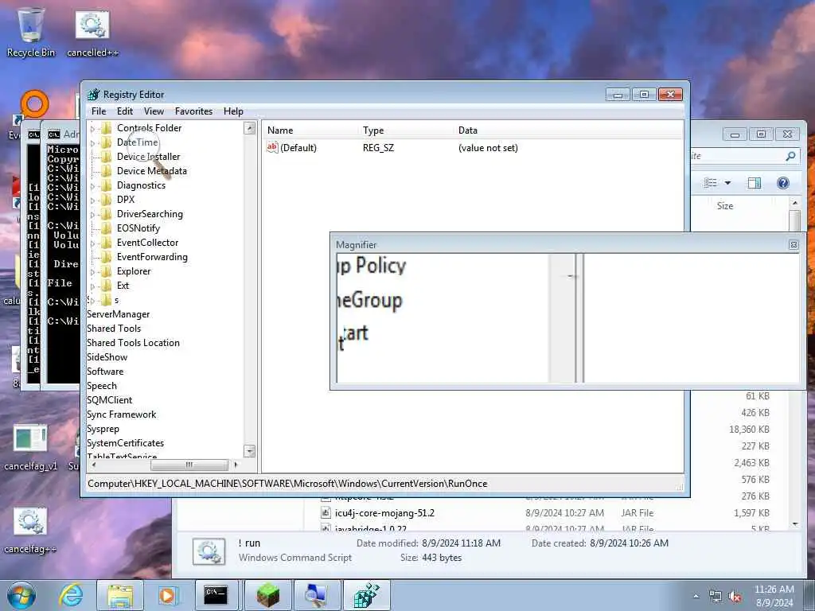Screen dimensions: 815x611
Task: Select the SQMClient tree entry
Action: point(109,400)
